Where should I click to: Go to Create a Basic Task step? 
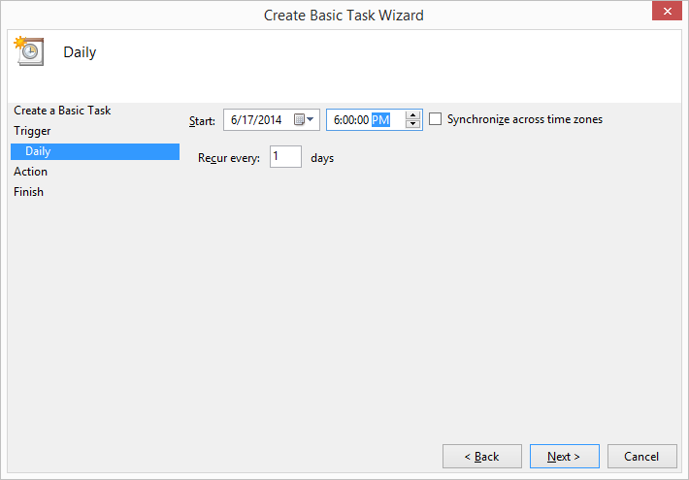point(62,111)
